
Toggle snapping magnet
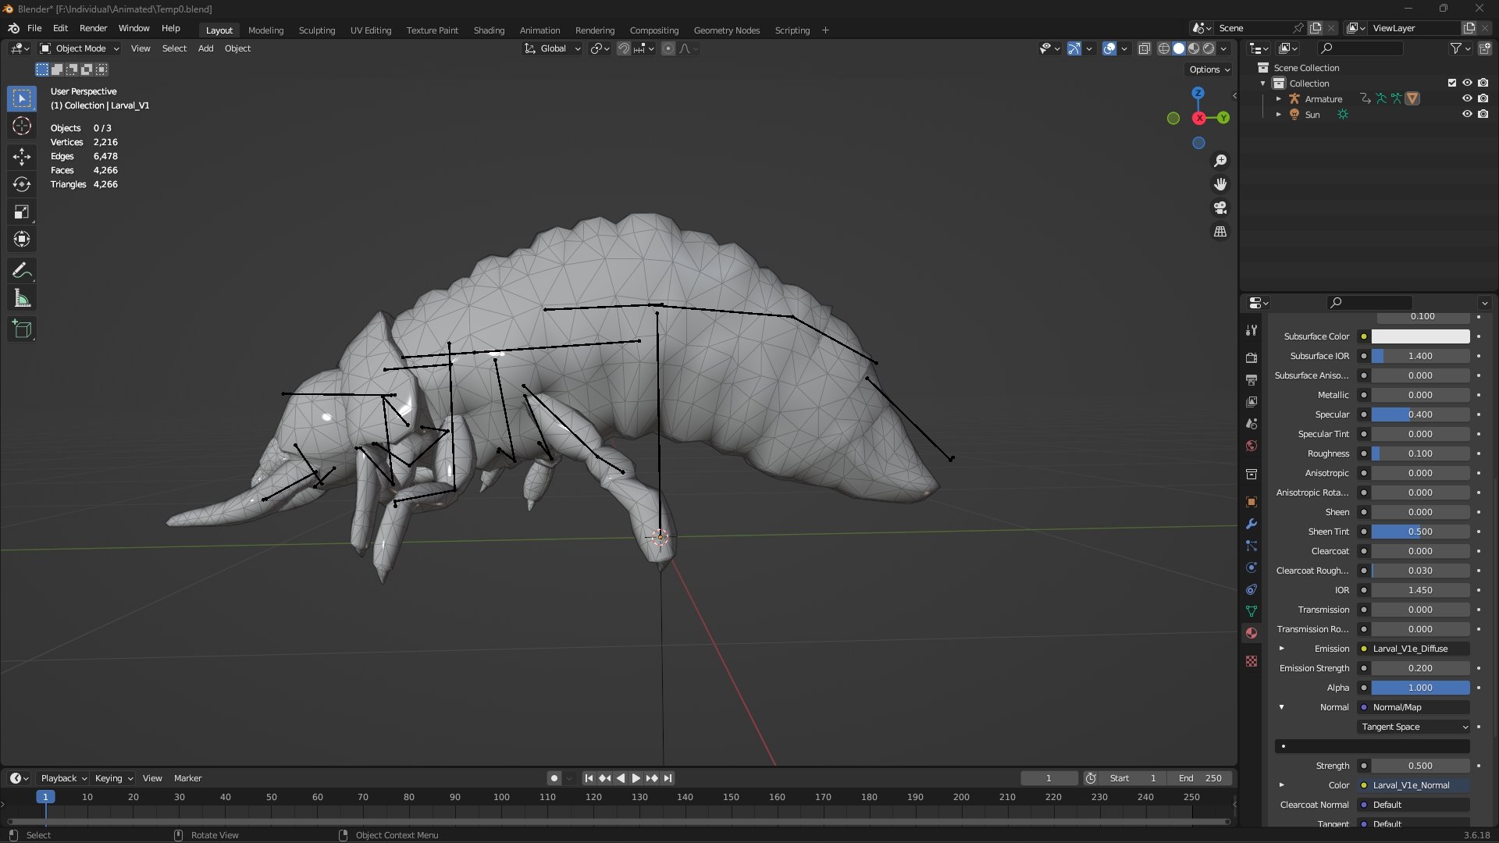click(624, 48)
